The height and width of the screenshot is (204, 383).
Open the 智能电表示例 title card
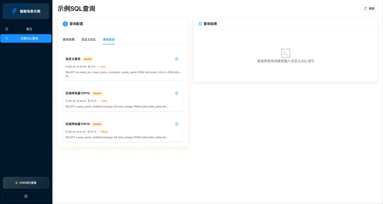(x=26, y=11)
